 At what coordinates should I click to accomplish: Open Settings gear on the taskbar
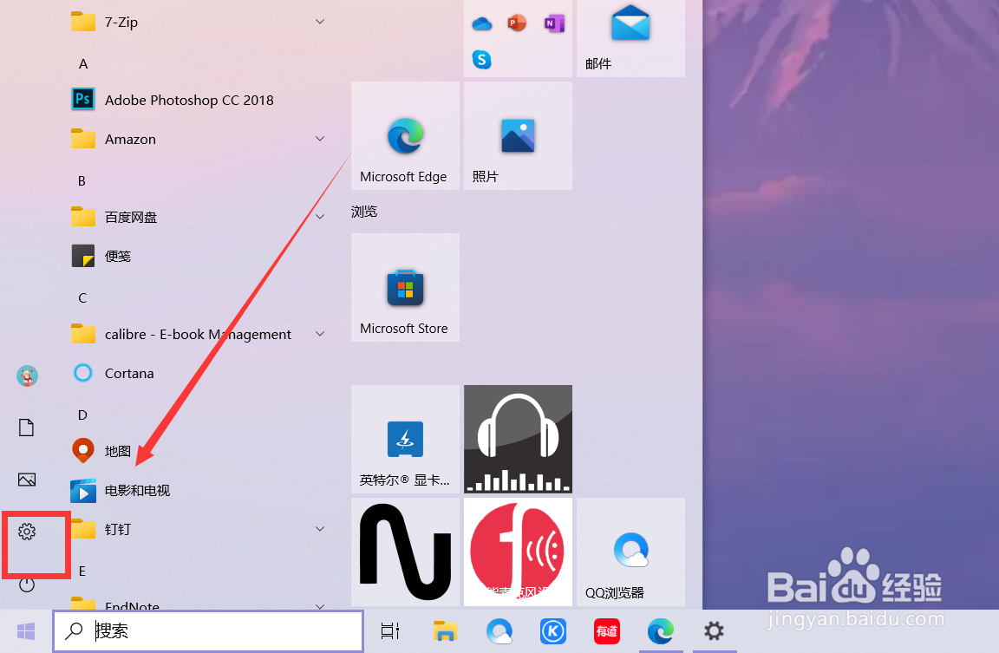[x=715, y=631]
